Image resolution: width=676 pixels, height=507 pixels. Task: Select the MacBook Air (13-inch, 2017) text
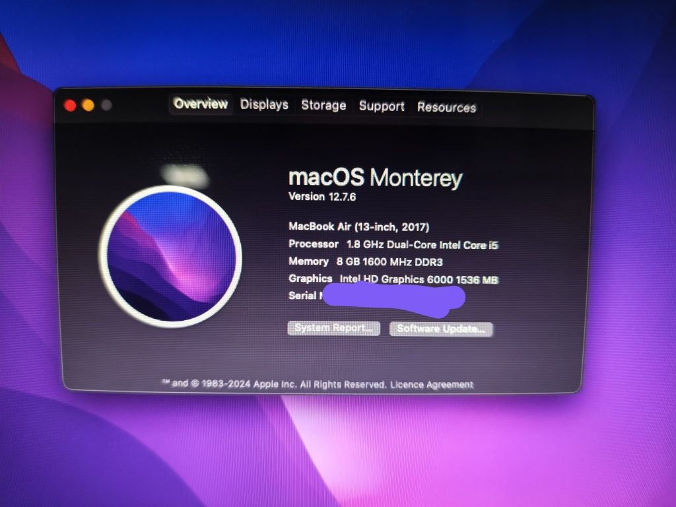[358, 227]
